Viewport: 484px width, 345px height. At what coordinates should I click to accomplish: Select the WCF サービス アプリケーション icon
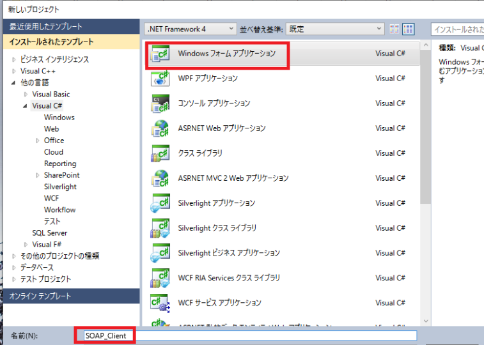click(x=159, y=303)
